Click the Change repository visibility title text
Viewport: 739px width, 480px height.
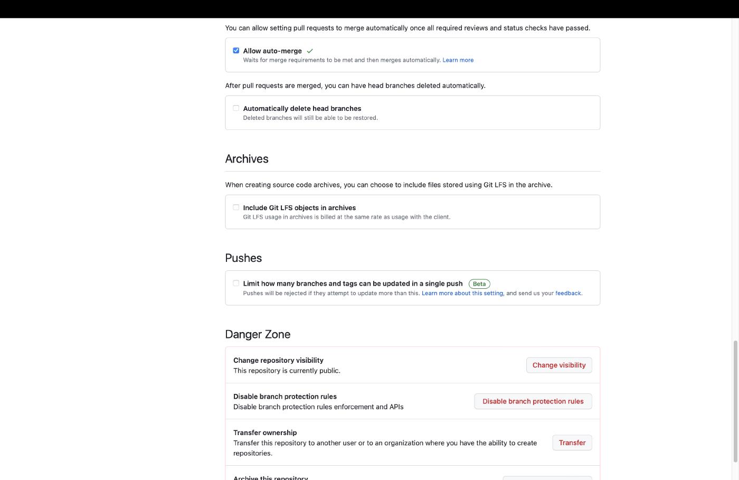pyautogui.click(x=278, y=360)
